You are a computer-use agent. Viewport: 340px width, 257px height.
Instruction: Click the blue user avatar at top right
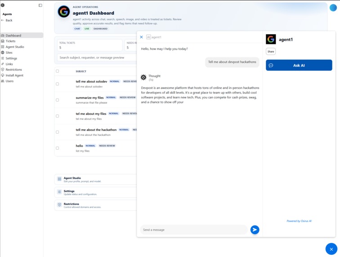[x=333, y=8]
